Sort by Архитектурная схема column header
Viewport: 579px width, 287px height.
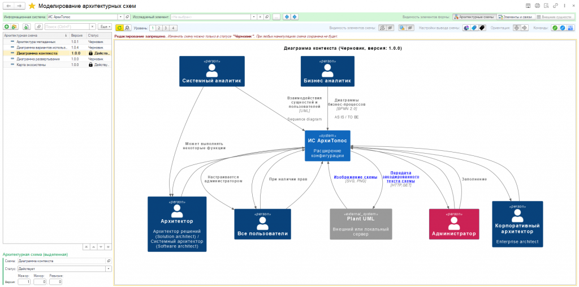point(36,36)
